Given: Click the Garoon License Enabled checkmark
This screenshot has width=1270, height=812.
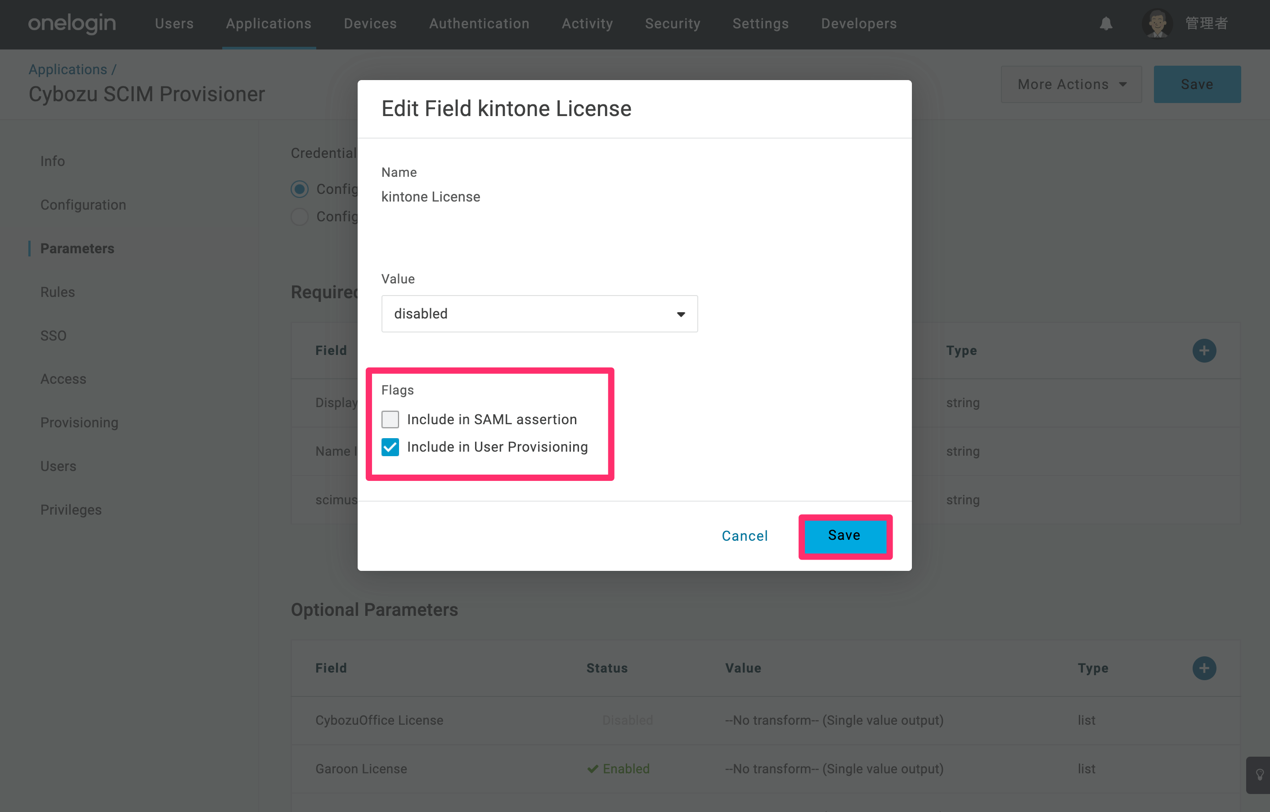Looking at the screenshot, I should (x=592, y=769).
